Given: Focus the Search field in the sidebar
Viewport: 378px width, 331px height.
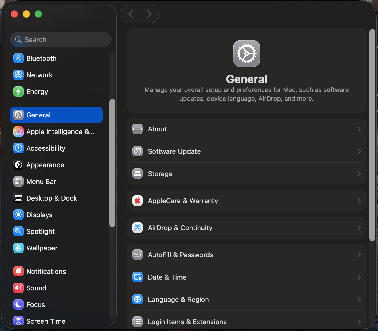Looking at the screenshot, I should pyautogui.click(x=61, y=39).
